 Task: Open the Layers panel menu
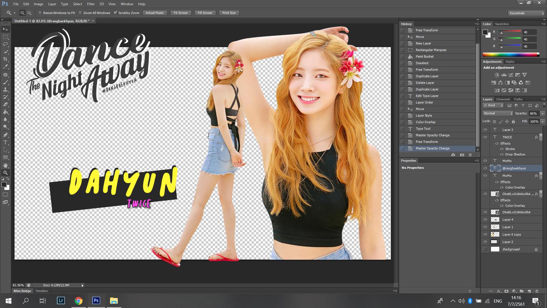pos(544,99)
